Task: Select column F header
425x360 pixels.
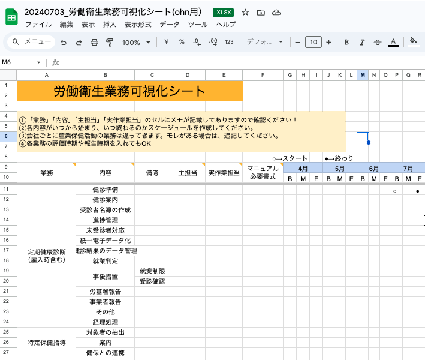Action: (x=263, y=75)
